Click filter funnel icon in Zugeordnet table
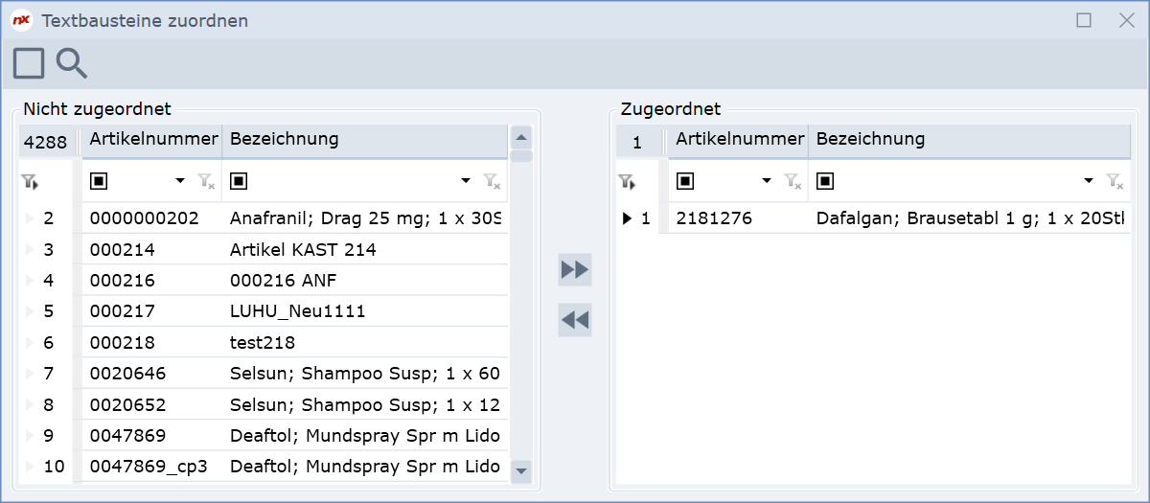1150x503 pixels. pyautogui.click(x=628, y=181)
